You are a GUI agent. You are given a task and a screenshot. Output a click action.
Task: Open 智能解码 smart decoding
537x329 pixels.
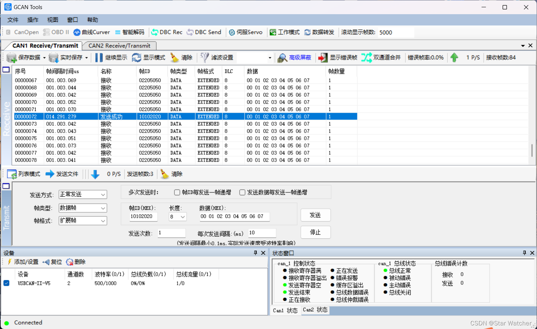129,32
